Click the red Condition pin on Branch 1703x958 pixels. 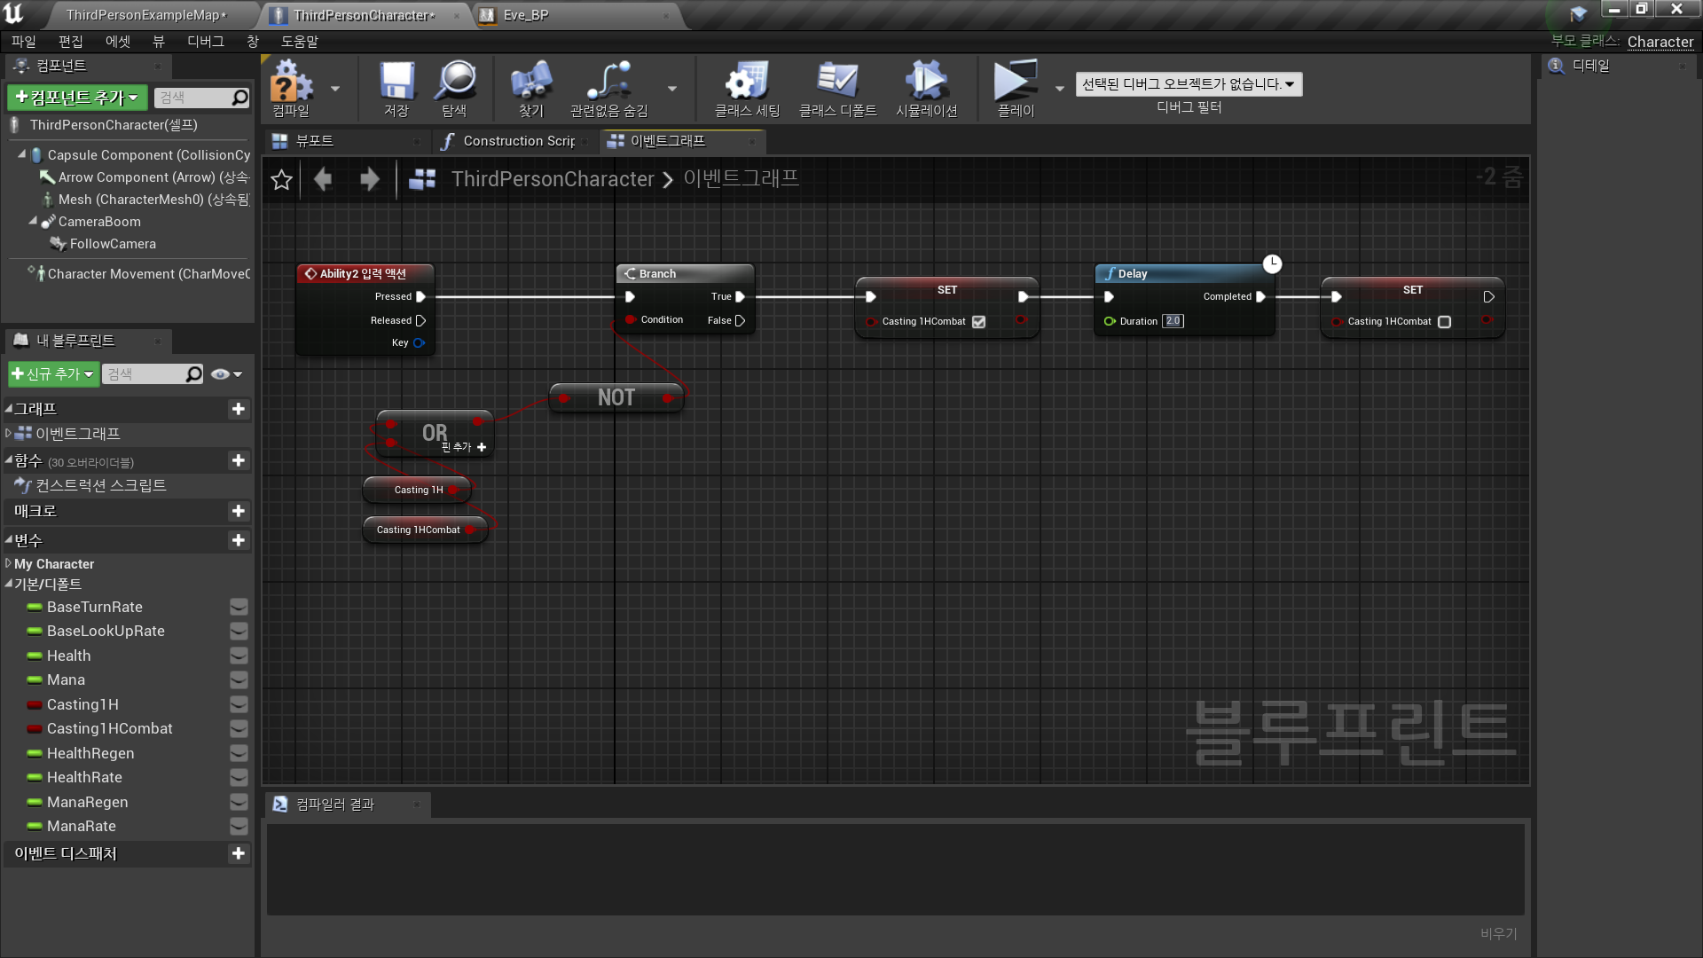[631, 320]
